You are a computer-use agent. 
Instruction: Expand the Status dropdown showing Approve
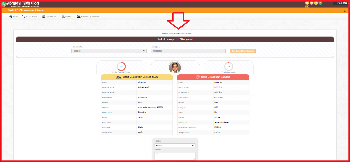pyautogui.click(x=175, y=145)
